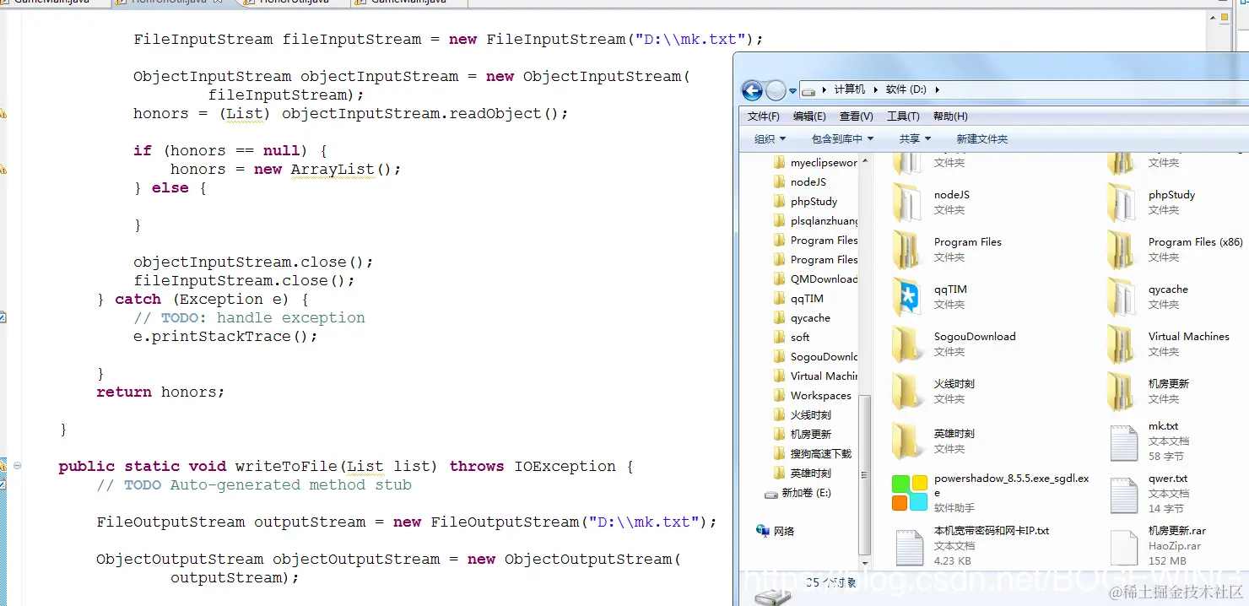
Task: Click the drive icon in the address bar
Action: [x=808, y=89]
